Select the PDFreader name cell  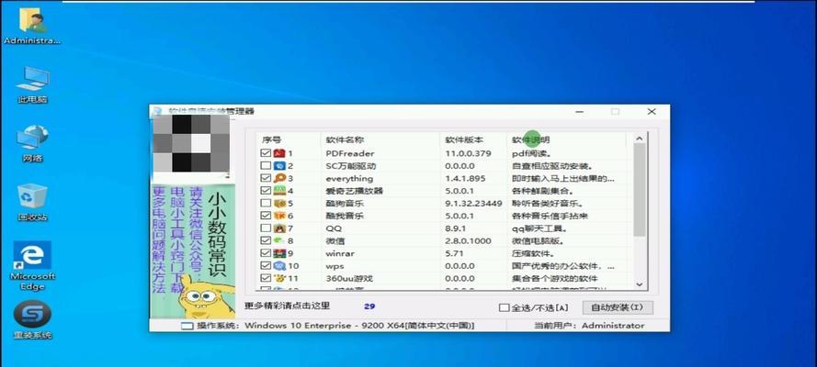[x=350, y=153]
